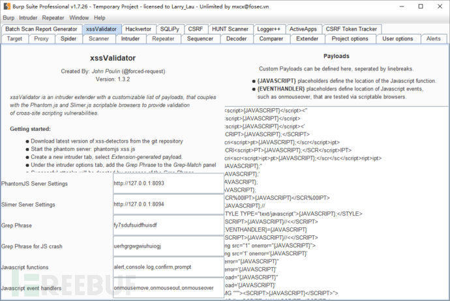The width and height of the screenshot is (450, 301).
Task: Open the Repeater menu
Action: 53,18
